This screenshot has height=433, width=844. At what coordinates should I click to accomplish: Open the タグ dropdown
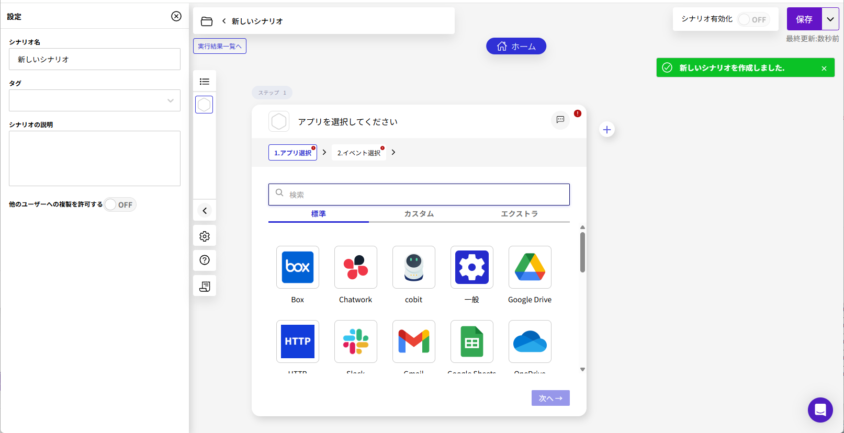(95, 100)
